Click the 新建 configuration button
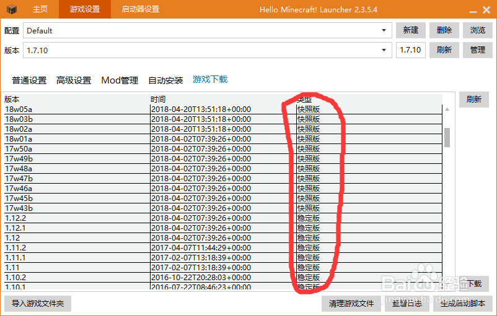The image size is (497, 316). tap(411, 30)
